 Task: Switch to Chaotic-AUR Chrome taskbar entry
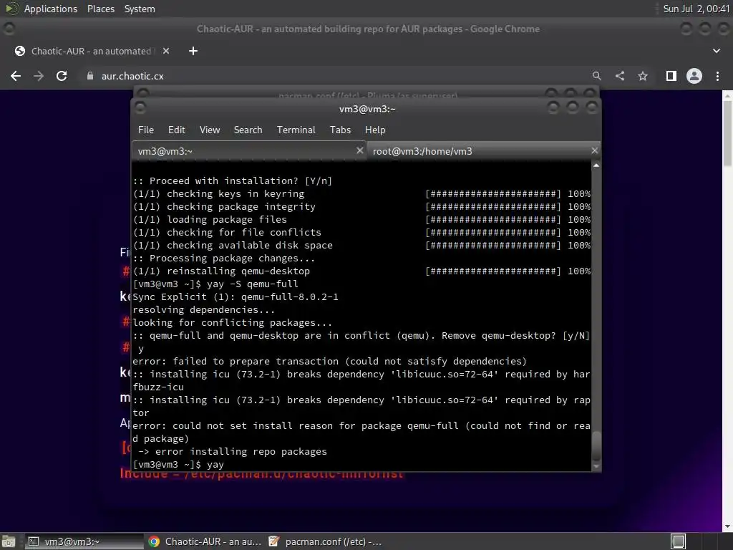coord(205,541)
